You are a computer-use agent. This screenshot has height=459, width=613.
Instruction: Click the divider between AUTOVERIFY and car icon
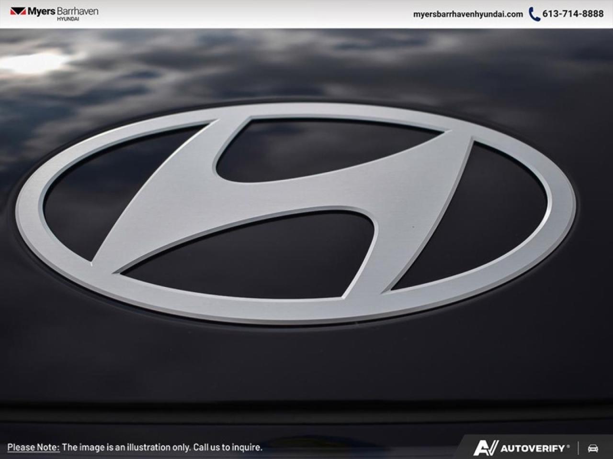pyautogui.click(x=578, y=448)
